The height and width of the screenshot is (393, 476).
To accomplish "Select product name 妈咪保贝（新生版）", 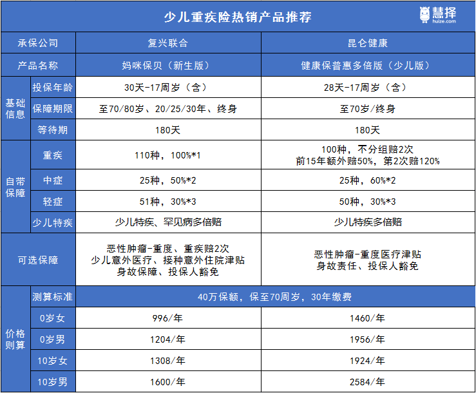I will 168,66.
